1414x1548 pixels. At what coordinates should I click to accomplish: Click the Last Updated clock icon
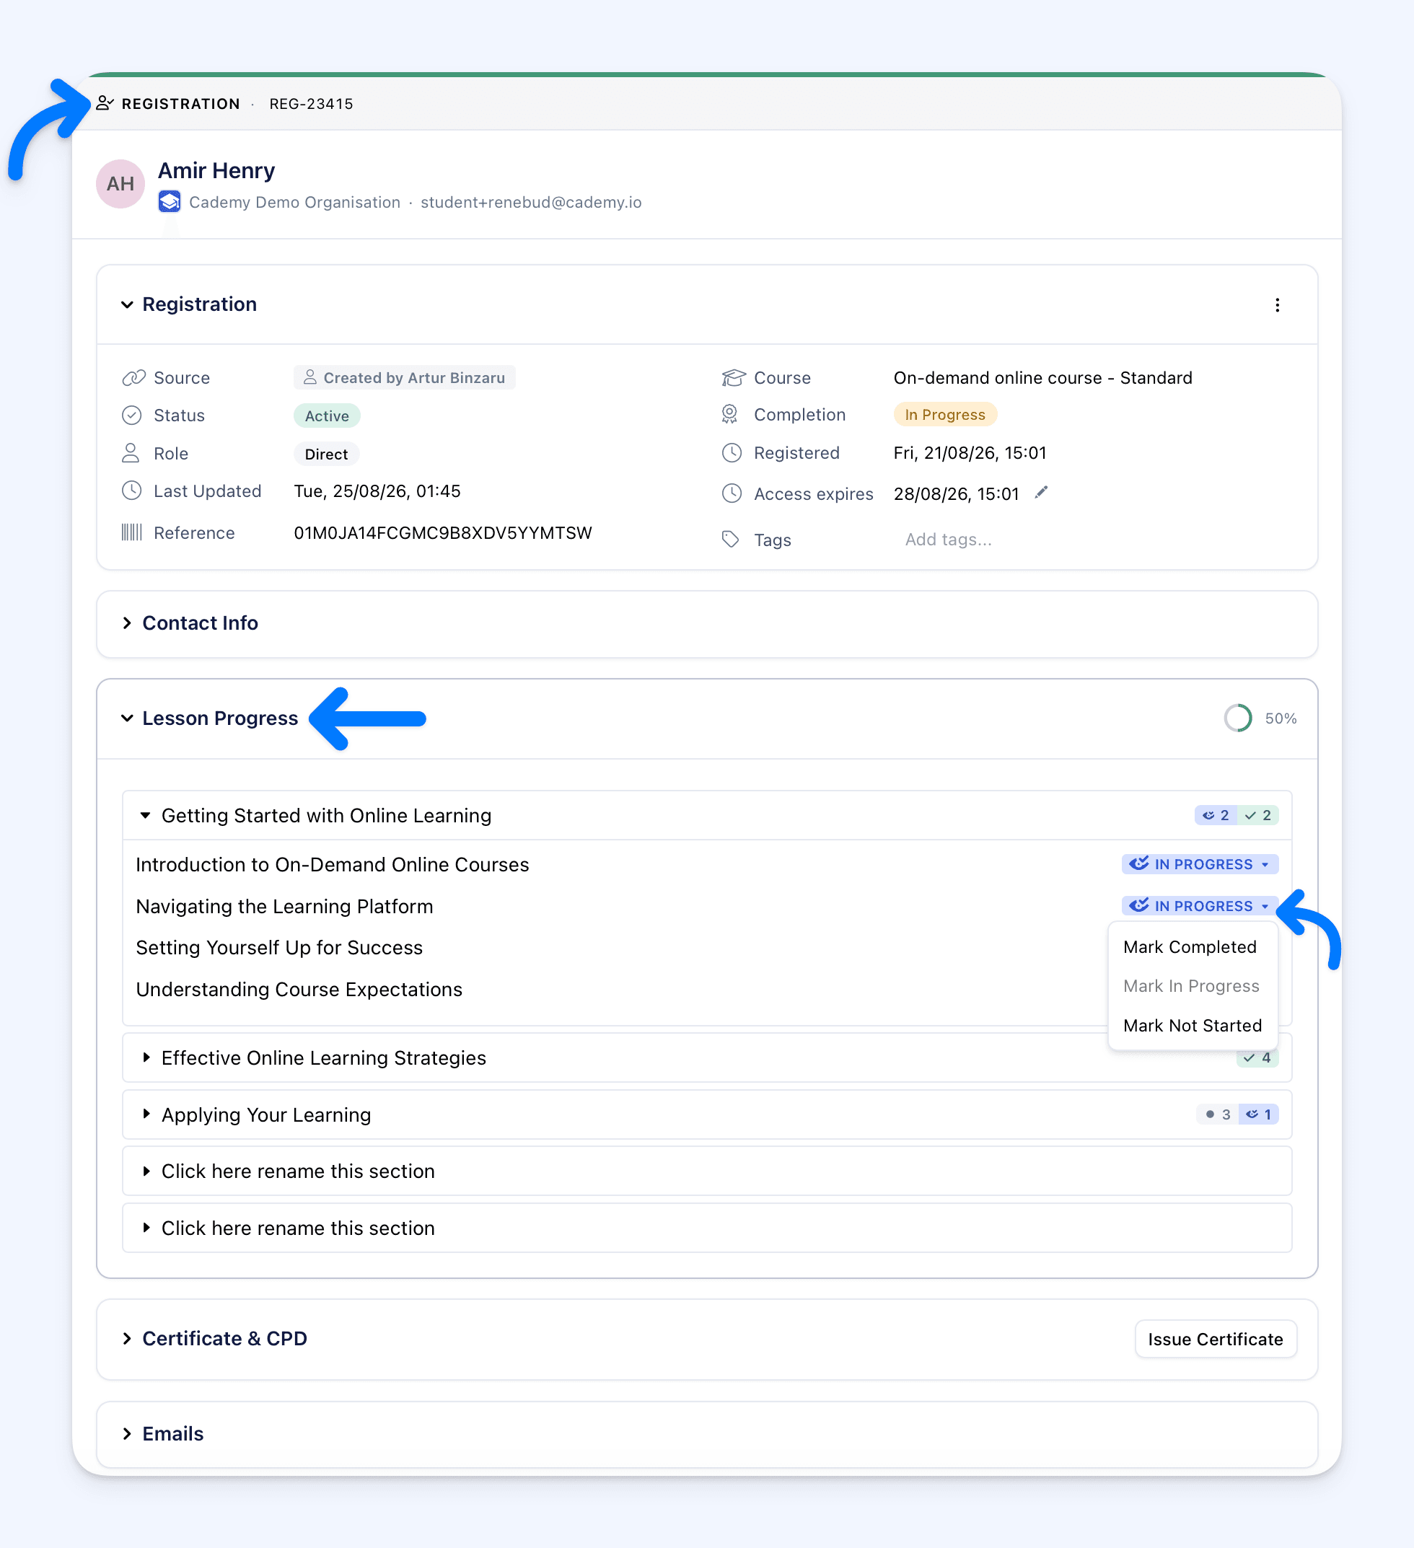132,491
